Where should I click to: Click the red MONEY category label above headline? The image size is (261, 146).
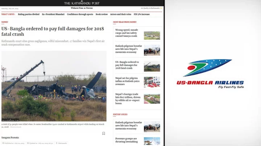coord(5,22)
